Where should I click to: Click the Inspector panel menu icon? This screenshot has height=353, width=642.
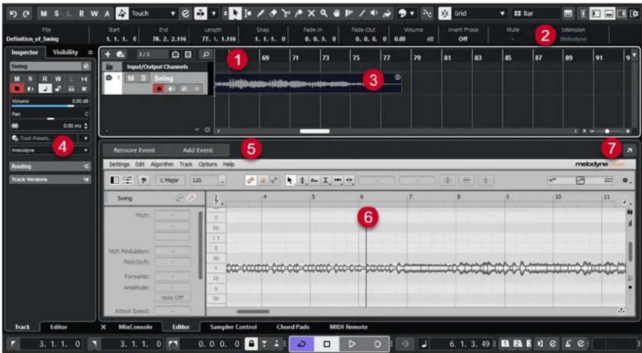coord(90,52)
